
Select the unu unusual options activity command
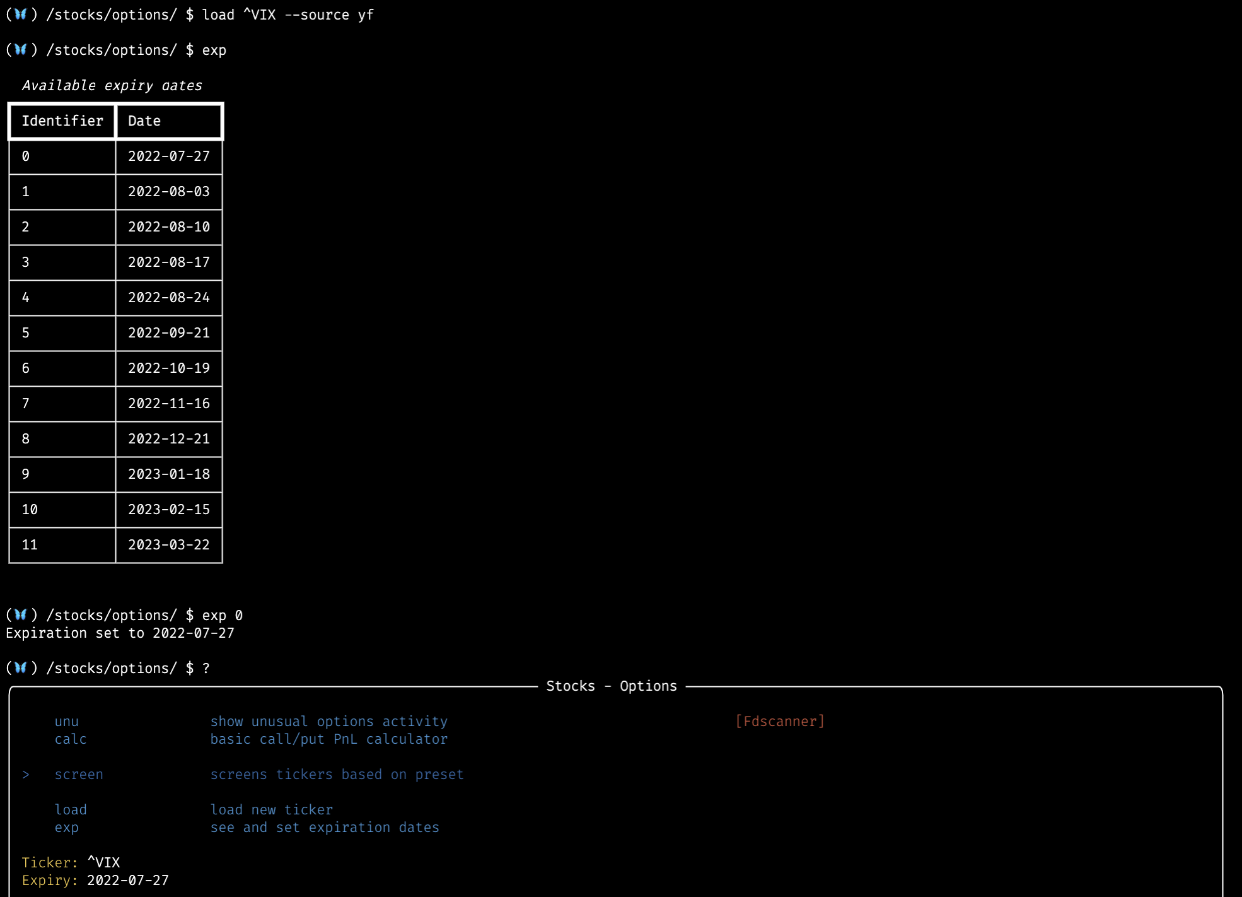[x=67, y=721]
